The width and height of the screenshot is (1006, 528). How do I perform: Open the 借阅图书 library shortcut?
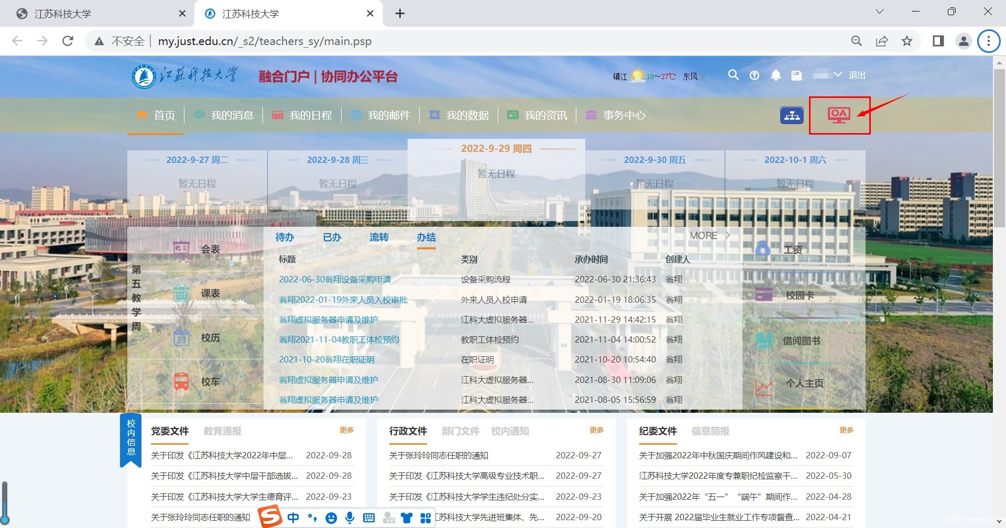[x=764, y=341]
